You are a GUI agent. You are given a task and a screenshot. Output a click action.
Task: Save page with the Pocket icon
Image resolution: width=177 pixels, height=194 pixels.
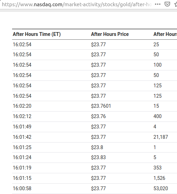coord(167,4)
